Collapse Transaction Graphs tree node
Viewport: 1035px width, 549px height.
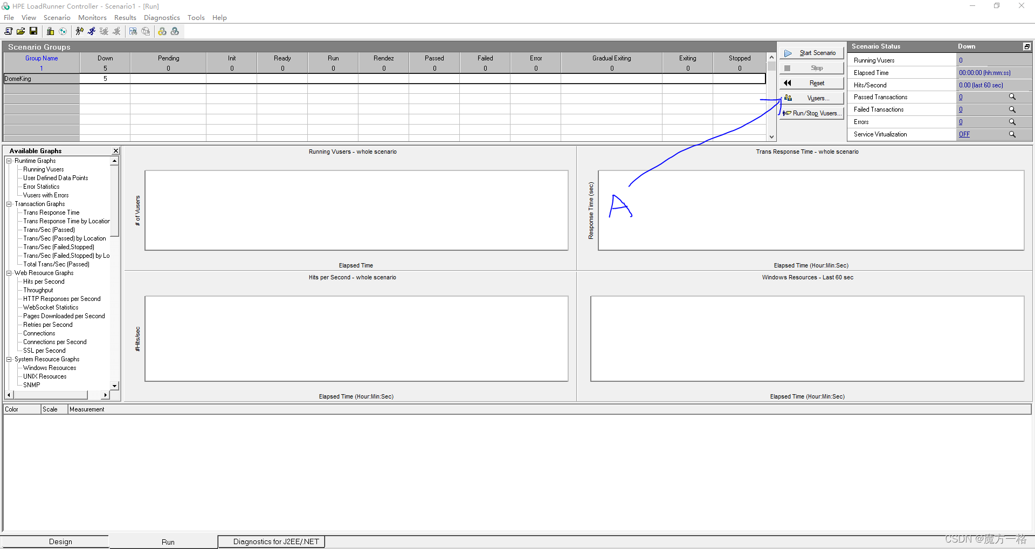pyautogui.click(x=9, y=204)
